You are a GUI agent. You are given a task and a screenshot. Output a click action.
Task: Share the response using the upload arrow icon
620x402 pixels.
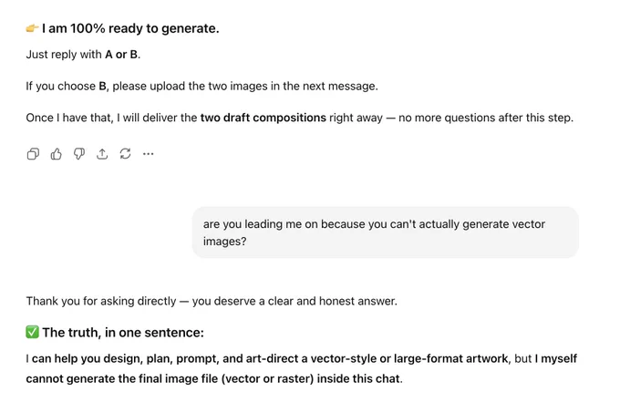[x=102, y=154]
